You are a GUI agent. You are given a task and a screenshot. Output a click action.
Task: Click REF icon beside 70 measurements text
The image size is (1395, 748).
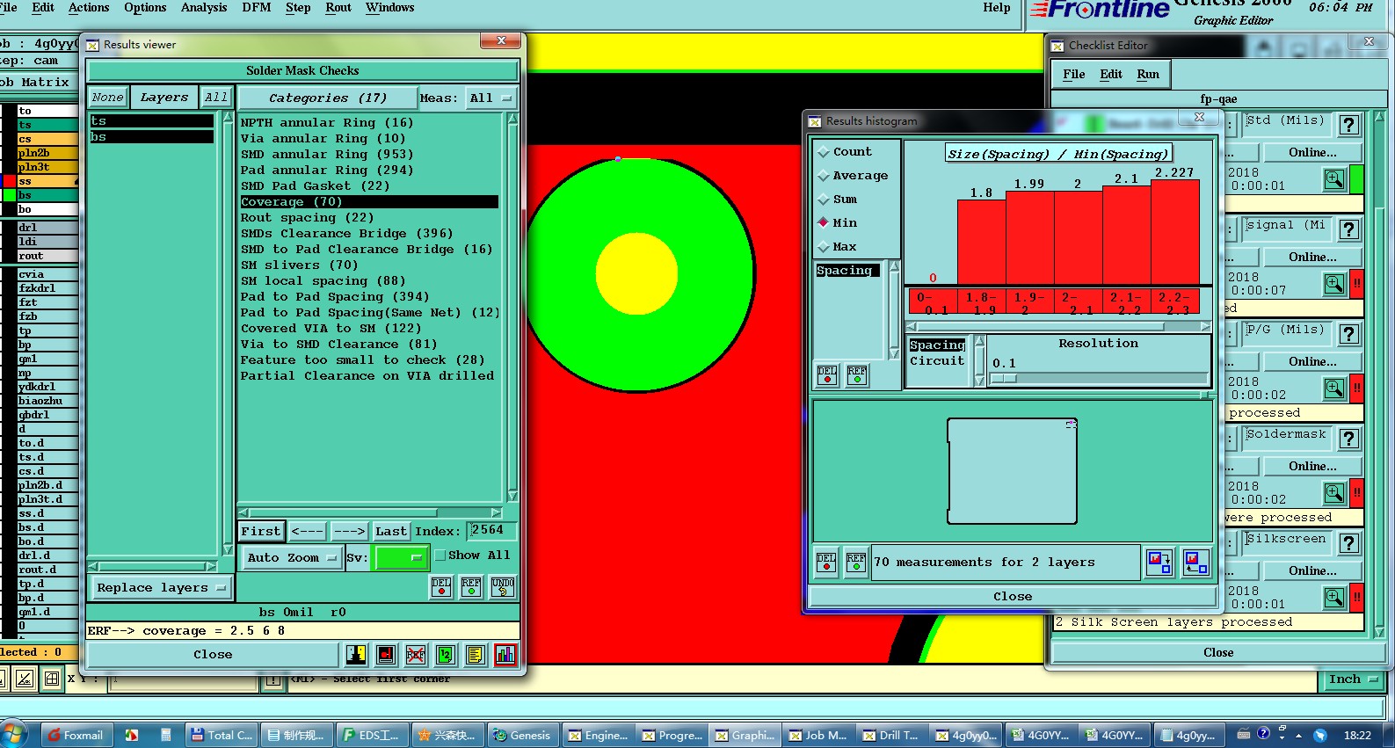point(856,562)
